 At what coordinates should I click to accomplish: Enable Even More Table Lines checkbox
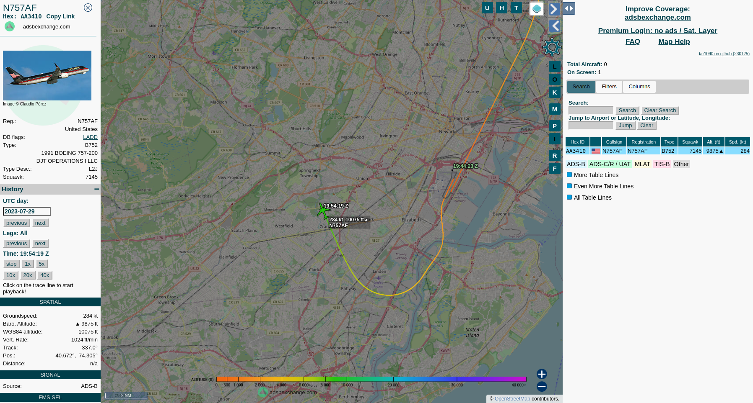point(569,186)
